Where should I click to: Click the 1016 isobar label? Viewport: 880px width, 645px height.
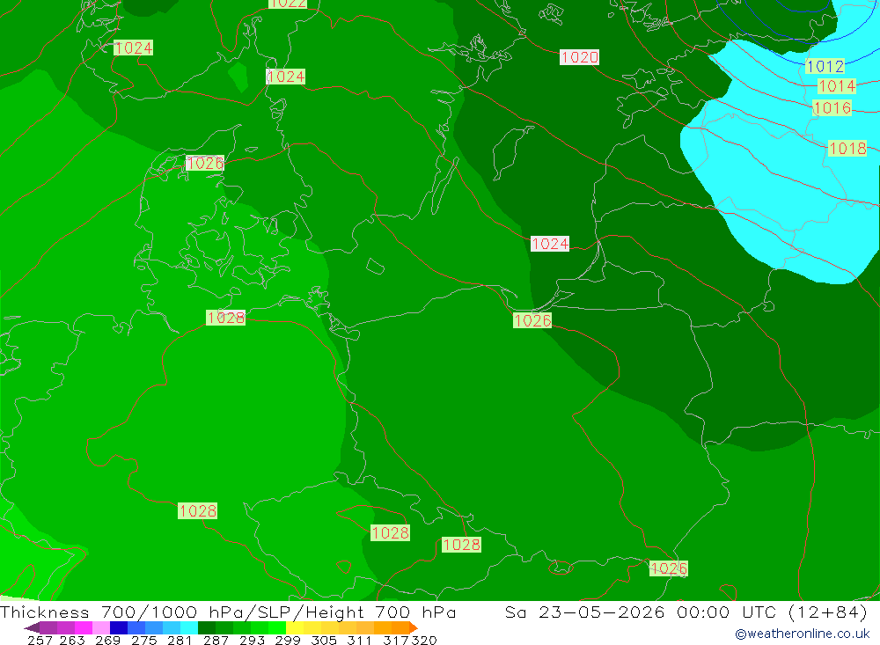[x=832, y=107]
